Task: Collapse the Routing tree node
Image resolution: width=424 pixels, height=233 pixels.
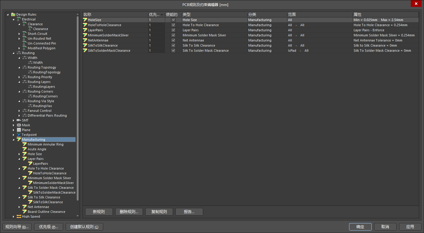Action: tap(14, 53)
